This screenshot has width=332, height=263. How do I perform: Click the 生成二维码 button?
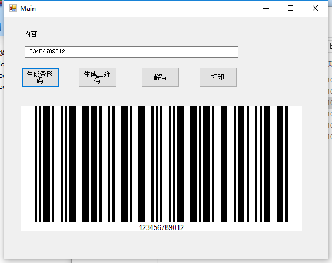(98, 77)
